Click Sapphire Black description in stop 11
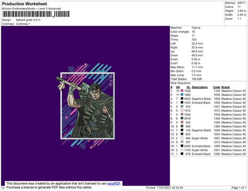The height and width of the screenshot is (191, 248). (201, 130)
